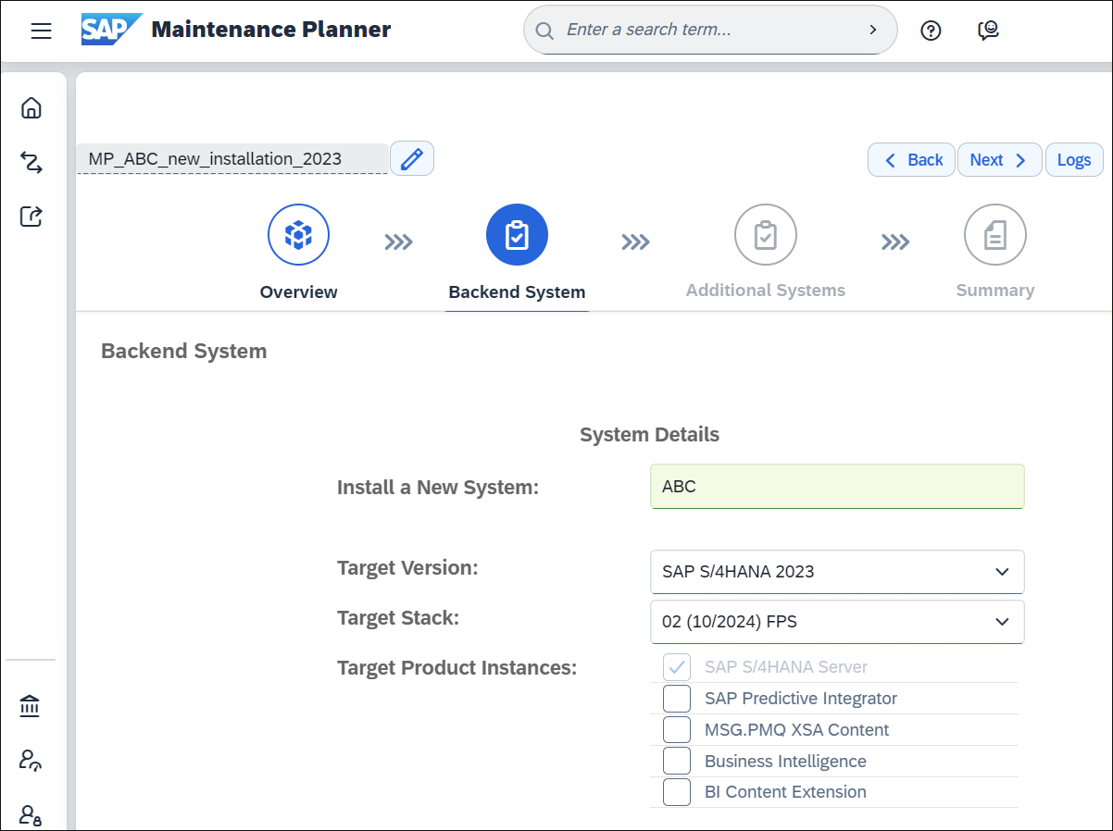Image resolution: width=1113 pixels, height=831 pixels.
Task: Tick the BI Content Extension checkbox
Action: 677,792
